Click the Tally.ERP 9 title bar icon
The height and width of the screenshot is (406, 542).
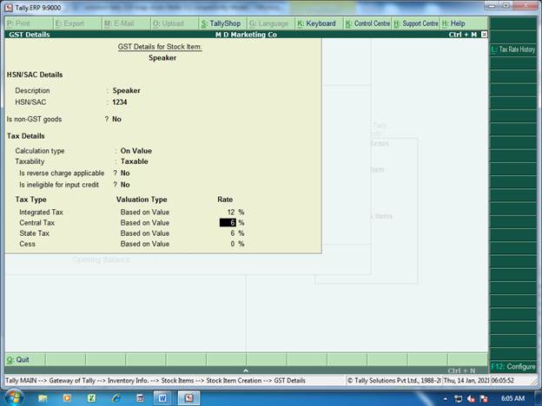tap(9, 7)
